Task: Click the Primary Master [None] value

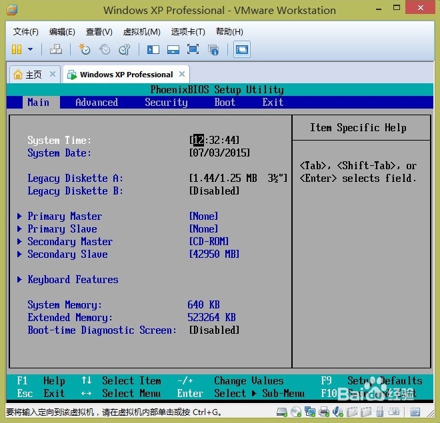Action: [x=204, y=216]
